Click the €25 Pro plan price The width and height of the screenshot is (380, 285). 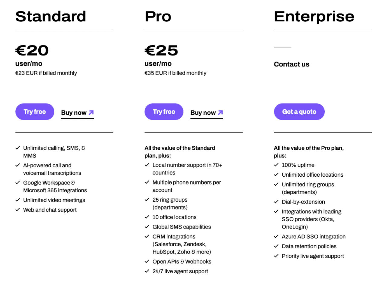coord(161,50)
